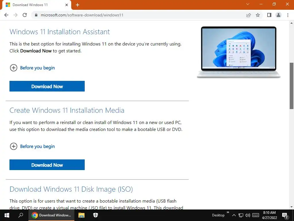
Task: Close the Download Windows 11 tab
Action: tap(67, 5)
